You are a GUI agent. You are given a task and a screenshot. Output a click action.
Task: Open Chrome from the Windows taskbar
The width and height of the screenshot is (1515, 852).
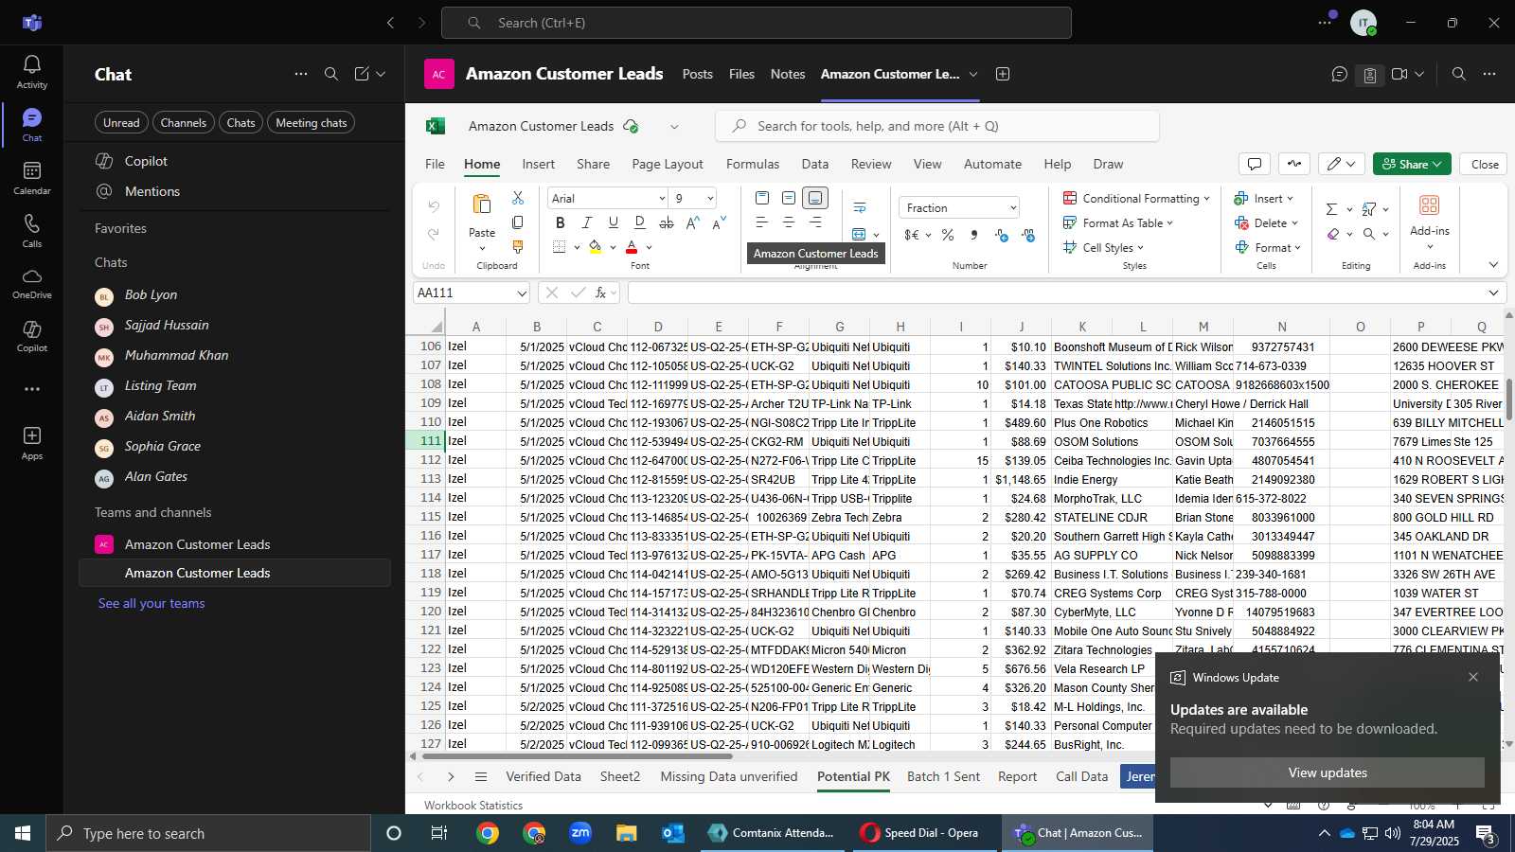(x=488, y=833)
